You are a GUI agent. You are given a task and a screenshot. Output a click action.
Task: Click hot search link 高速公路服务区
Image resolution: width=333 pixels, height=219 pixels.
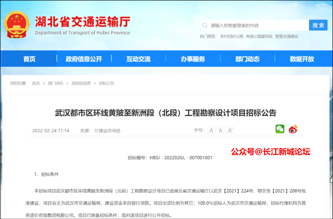pos(259,36)
